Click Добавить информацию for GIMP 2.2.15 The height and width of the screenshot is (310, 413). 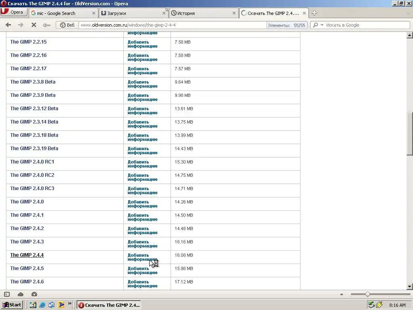pyautogui.click(x=142, y=44)
